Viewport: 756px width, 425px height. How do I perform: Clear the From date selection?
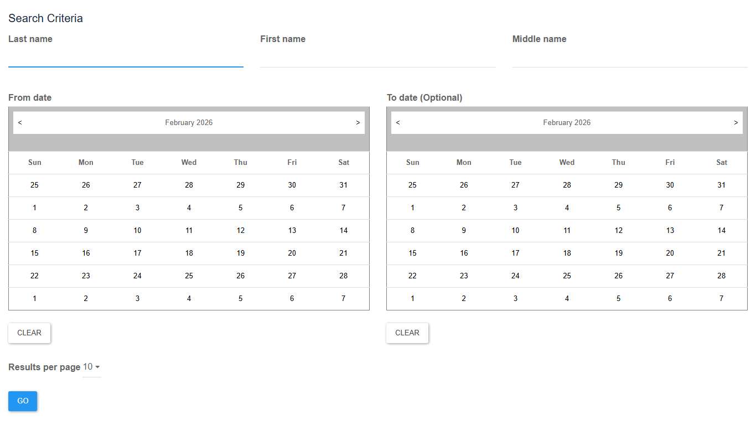pyautogui.click(x=29, y=333)
